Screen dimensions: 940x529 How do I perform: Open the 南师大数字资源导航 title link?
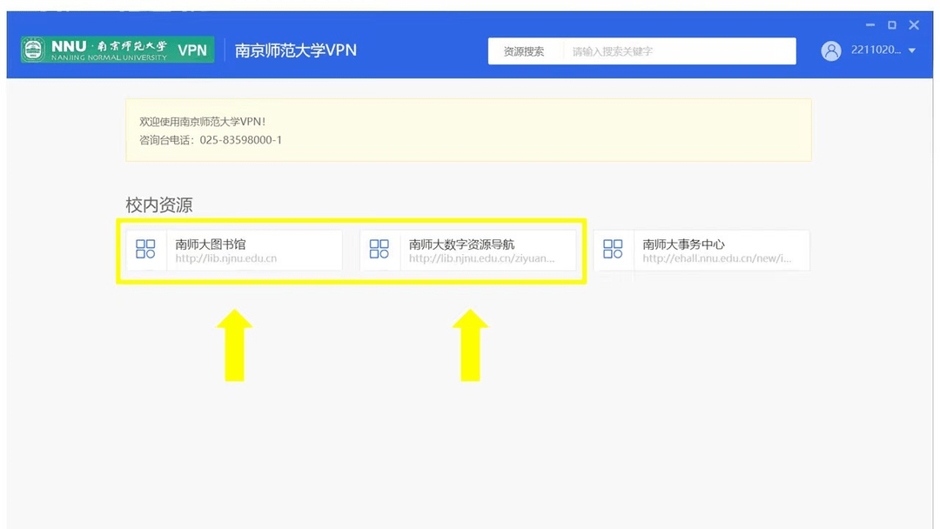(461, 244)
